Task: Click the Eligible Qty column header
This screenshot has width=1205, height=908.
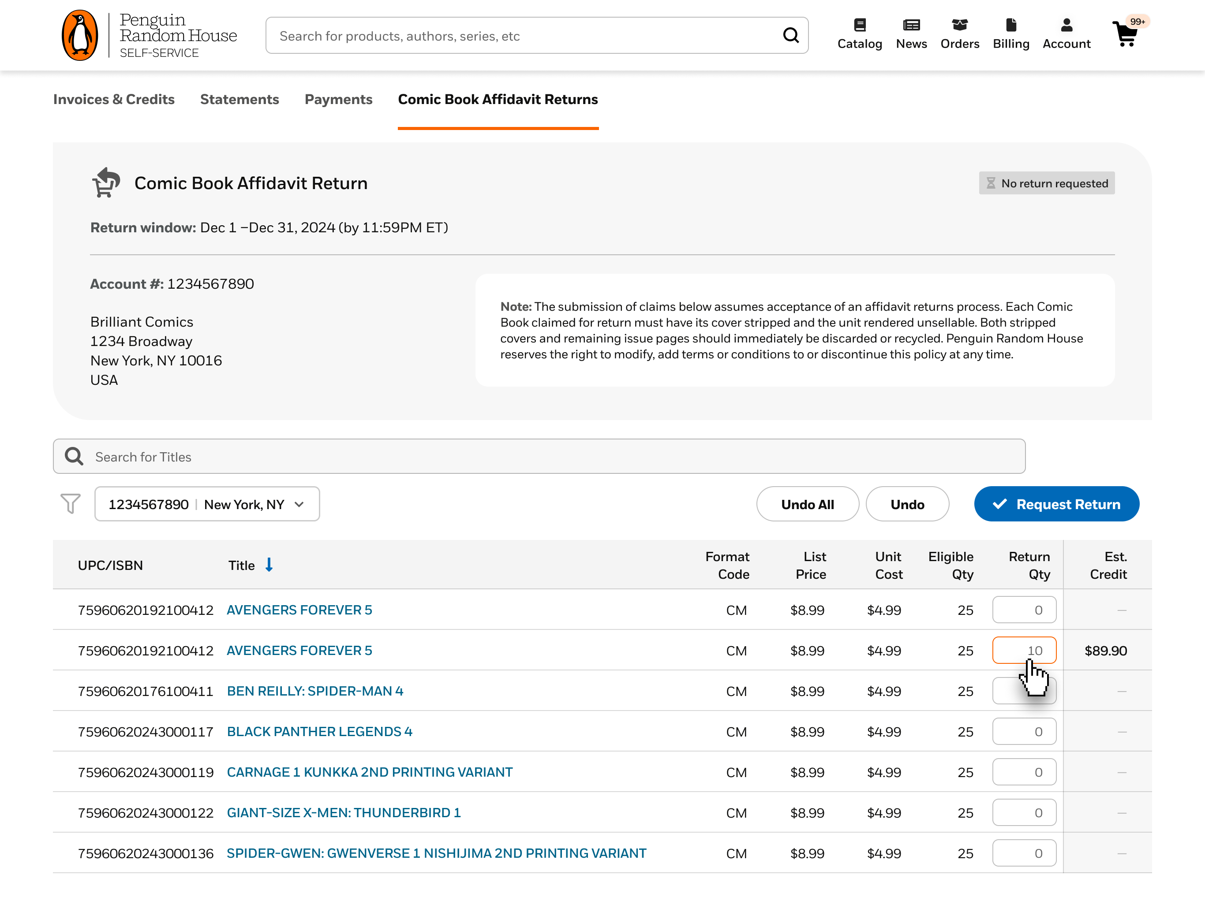Action: [x=951, y=565]
